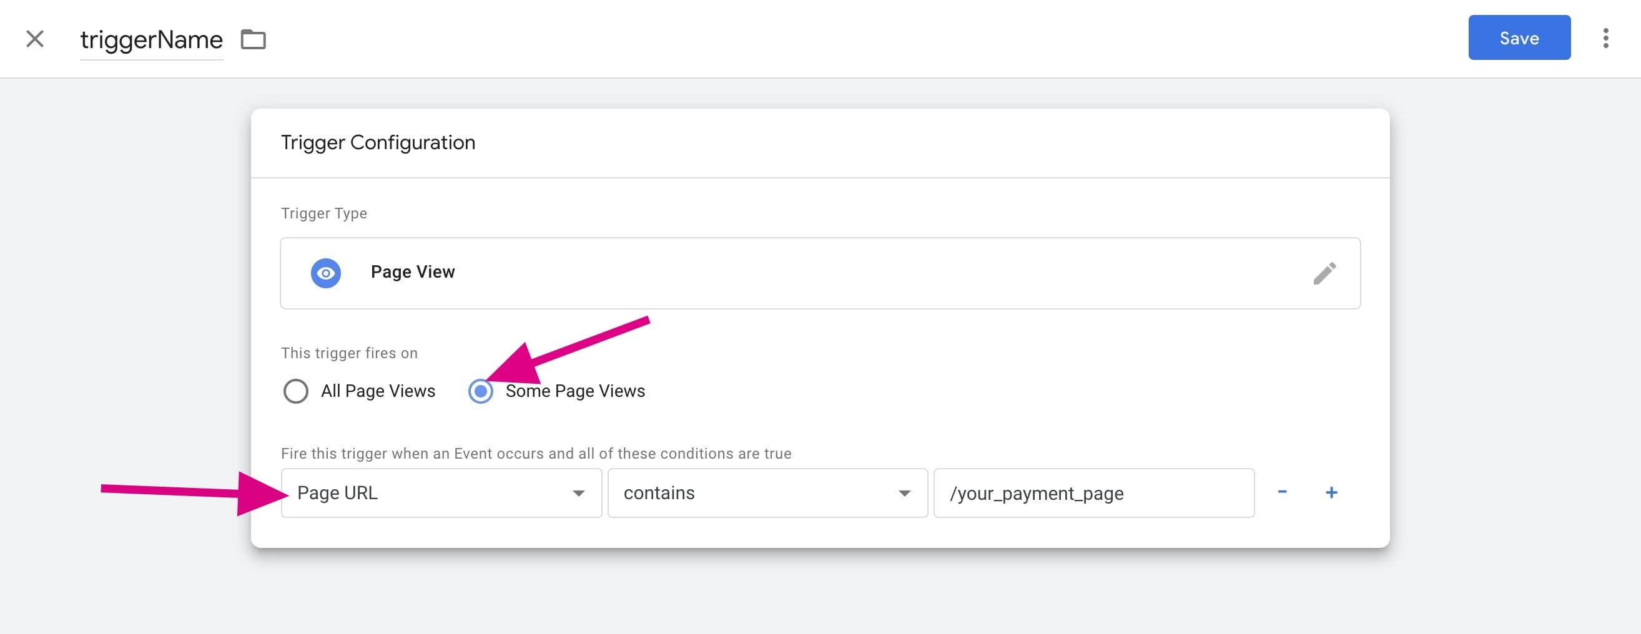Click the Page View trigger type box
The width and height of the screenshot is (1641, 634).
[x=820, y=273]
